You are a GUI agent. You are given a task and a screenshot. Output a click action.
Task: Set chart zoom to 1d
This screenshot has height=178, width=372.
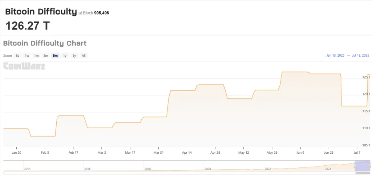[x=17, y=56]
